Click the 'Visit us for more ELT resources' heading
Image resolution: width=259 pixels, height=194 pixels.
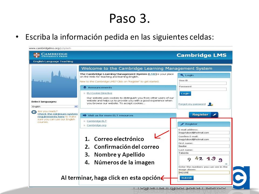(x=111, y=115)
